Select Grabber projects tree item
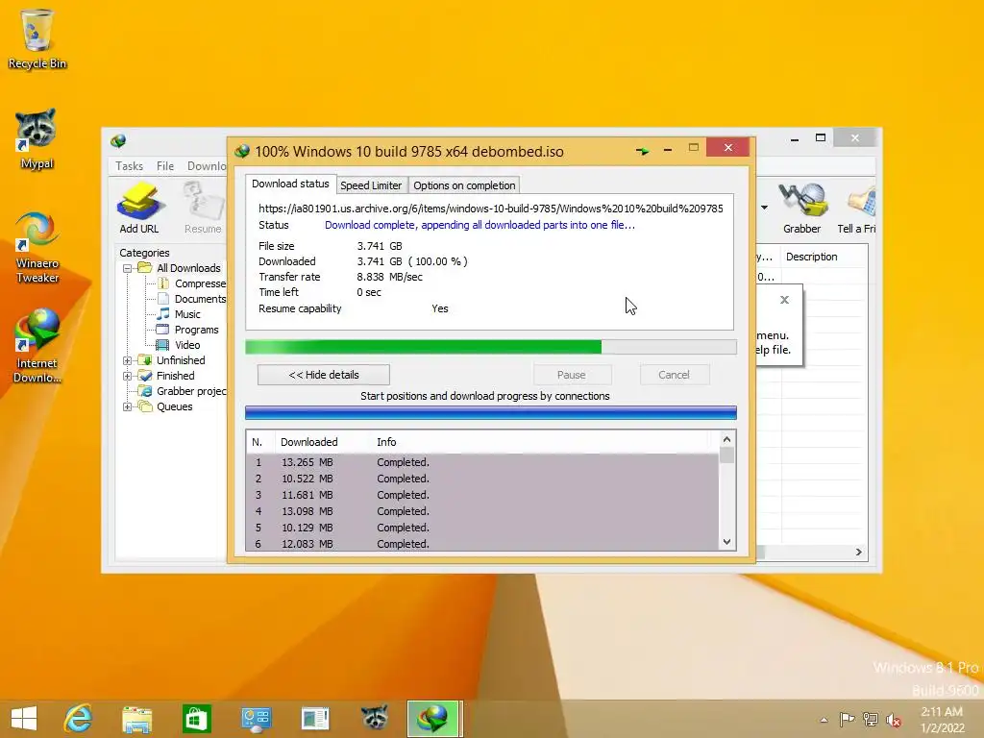Screen dimensions: 984x738 [183, 391]
